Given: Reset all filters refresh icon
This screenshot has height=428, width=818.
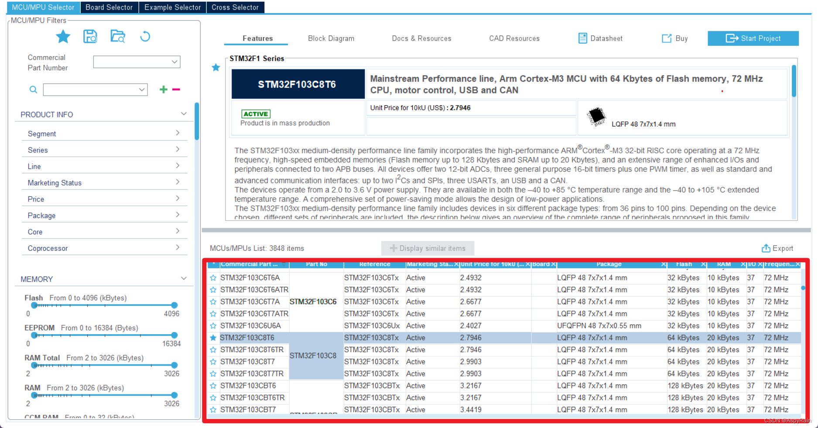Looking at the screenshot, I should (x=145, y=37).
